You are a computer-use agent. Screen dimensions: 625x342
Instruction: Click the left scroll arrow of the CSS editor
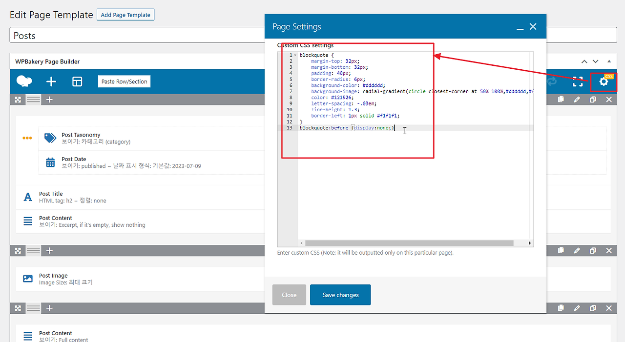pos(301,243)
